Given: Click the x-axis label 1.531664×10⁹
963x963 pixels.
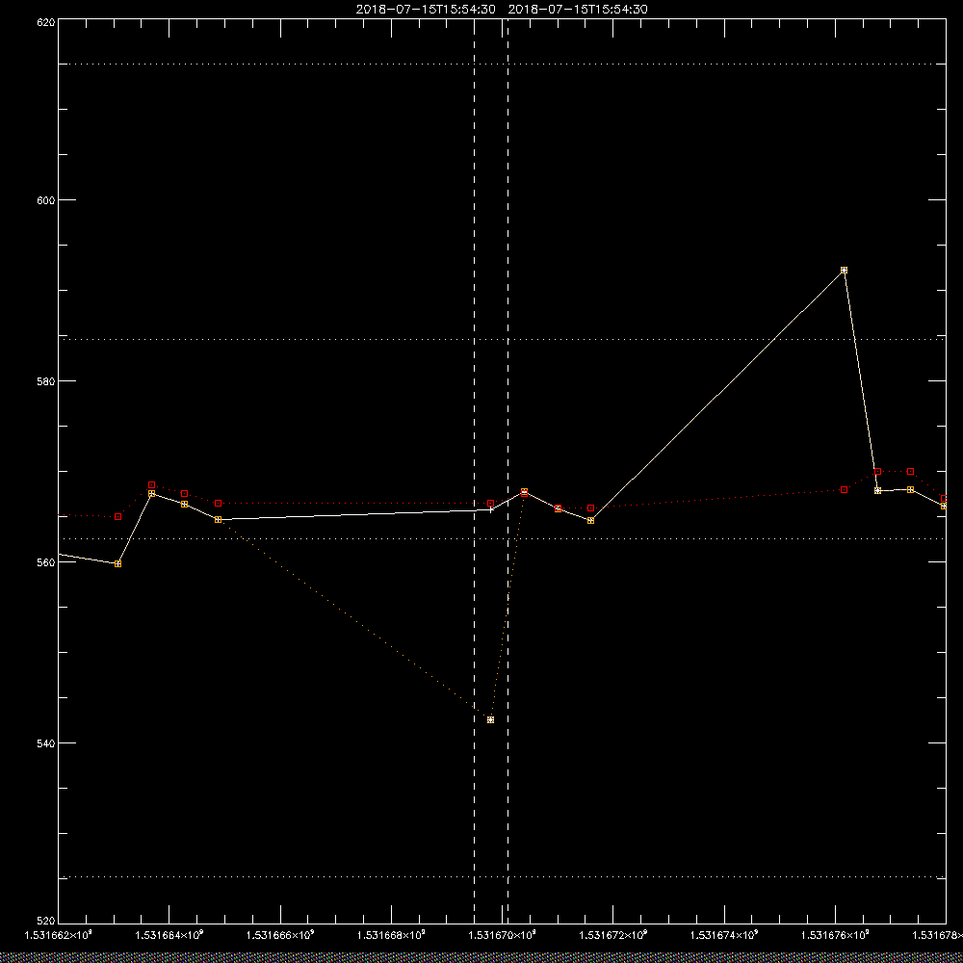Looking at the screenshot, I should click(169, 935).
